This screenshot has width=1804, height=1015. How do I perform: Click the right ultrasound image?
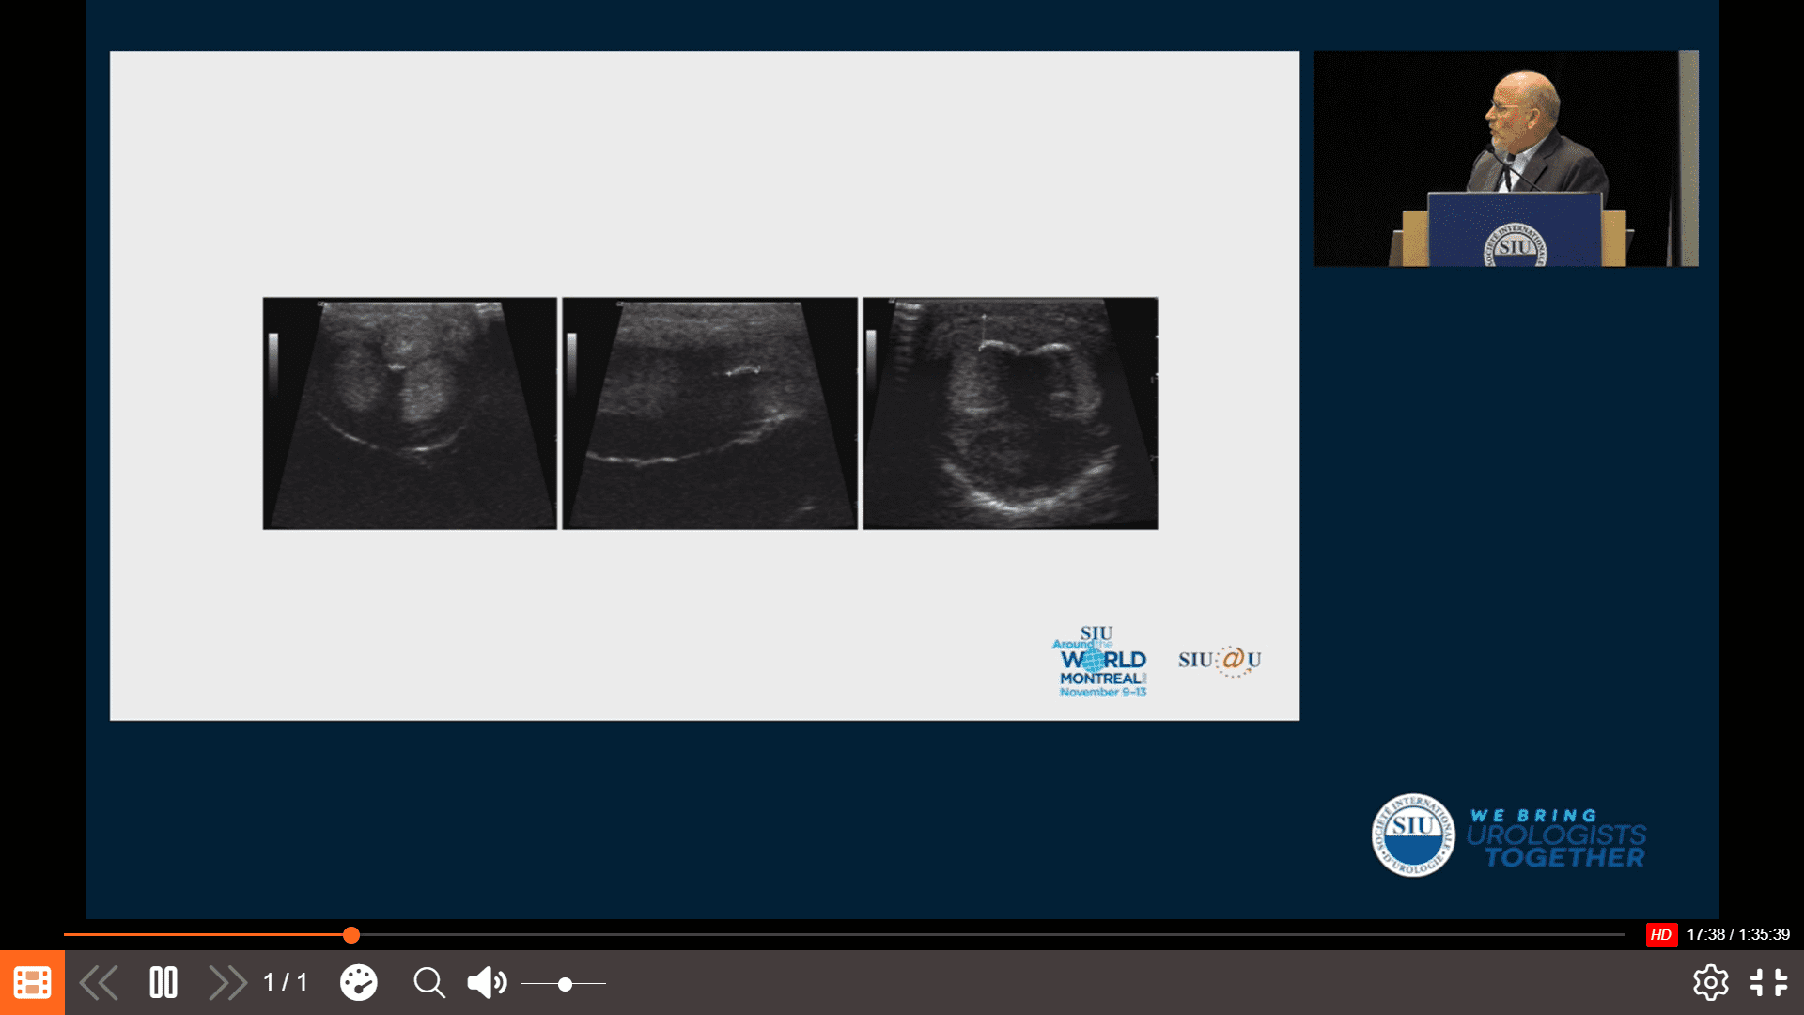[x=1010, y=414]
